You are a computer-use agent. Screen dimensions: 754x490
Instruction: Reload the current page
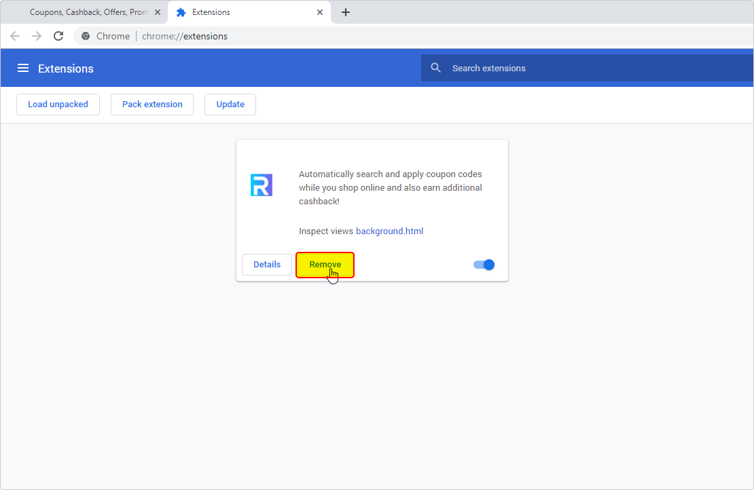pyautogui.click(x=58, y=36)
